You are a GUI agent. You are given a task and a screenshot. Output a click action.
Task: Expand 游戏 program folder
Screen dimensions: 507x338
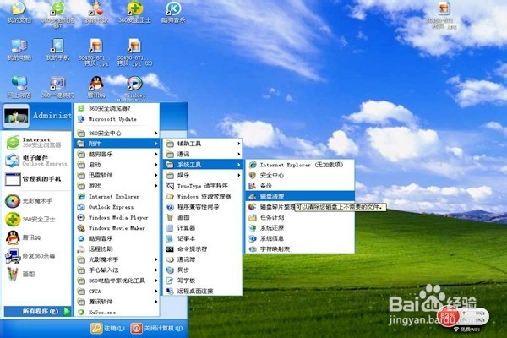tap(117, 186)
